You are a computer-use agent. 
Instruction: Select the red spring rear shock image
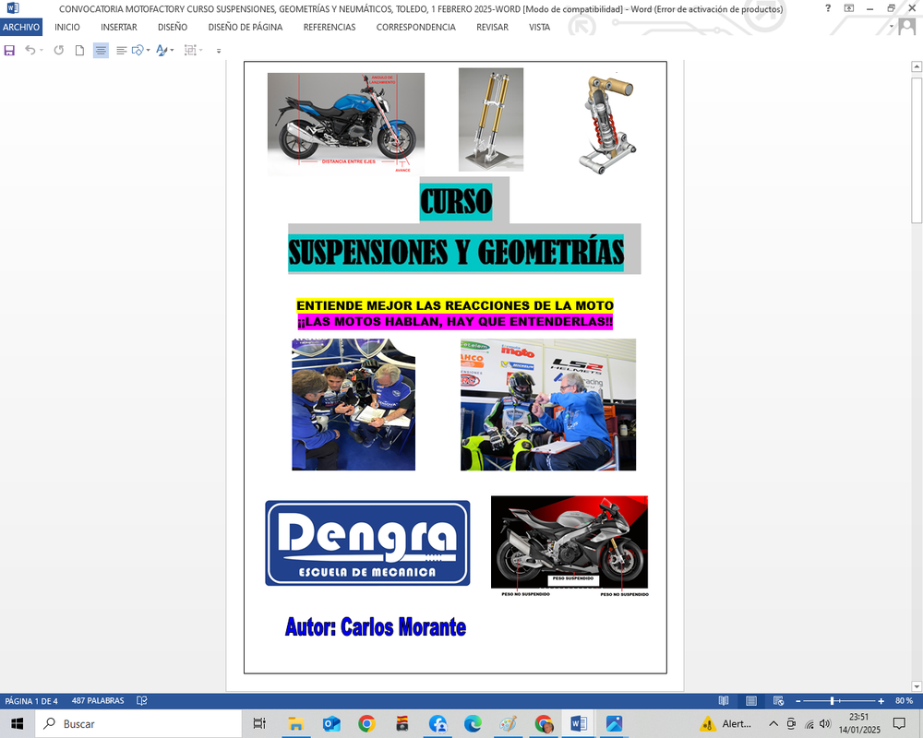pyautogui.click(x=607, y=124)
